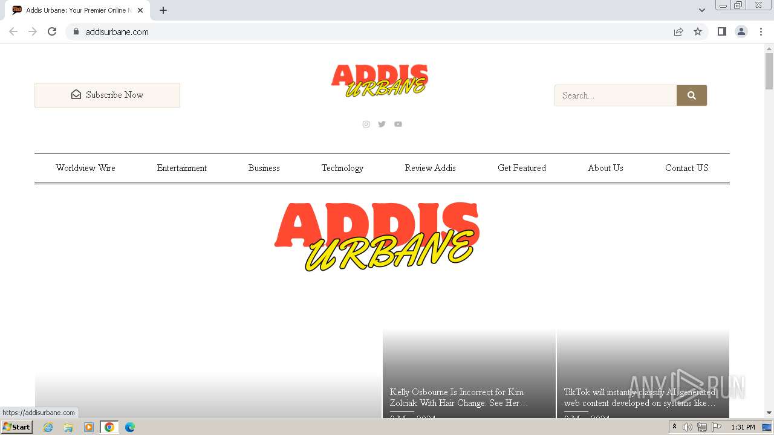
Task: Toggle the browser side panel
Action: point(722,31)
